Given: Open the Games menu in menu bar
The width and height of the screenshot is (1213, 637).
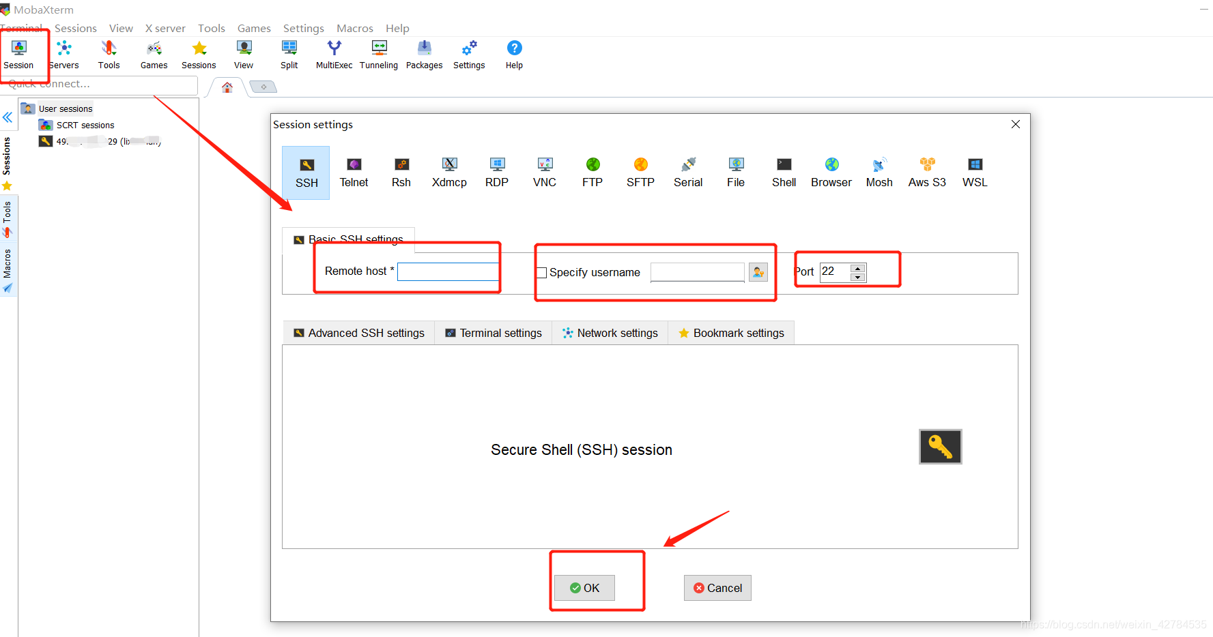Looking at the screenshot, I should pyautogui.click(x=254, y=28).
